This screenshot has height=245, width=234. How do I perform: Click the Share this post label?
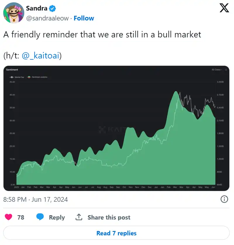[109, 217]
